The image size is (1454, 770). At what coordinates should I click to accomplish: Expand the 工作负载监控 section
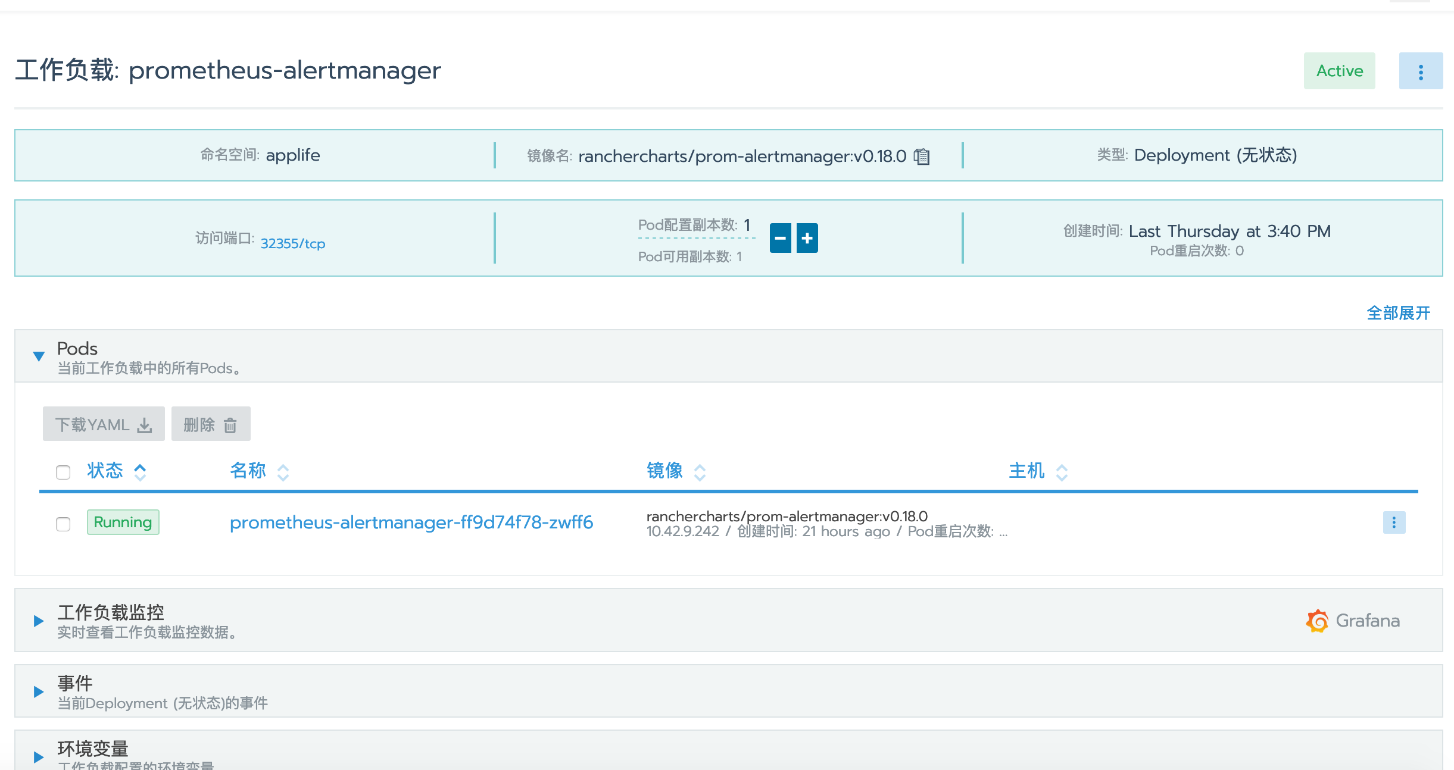39,621
